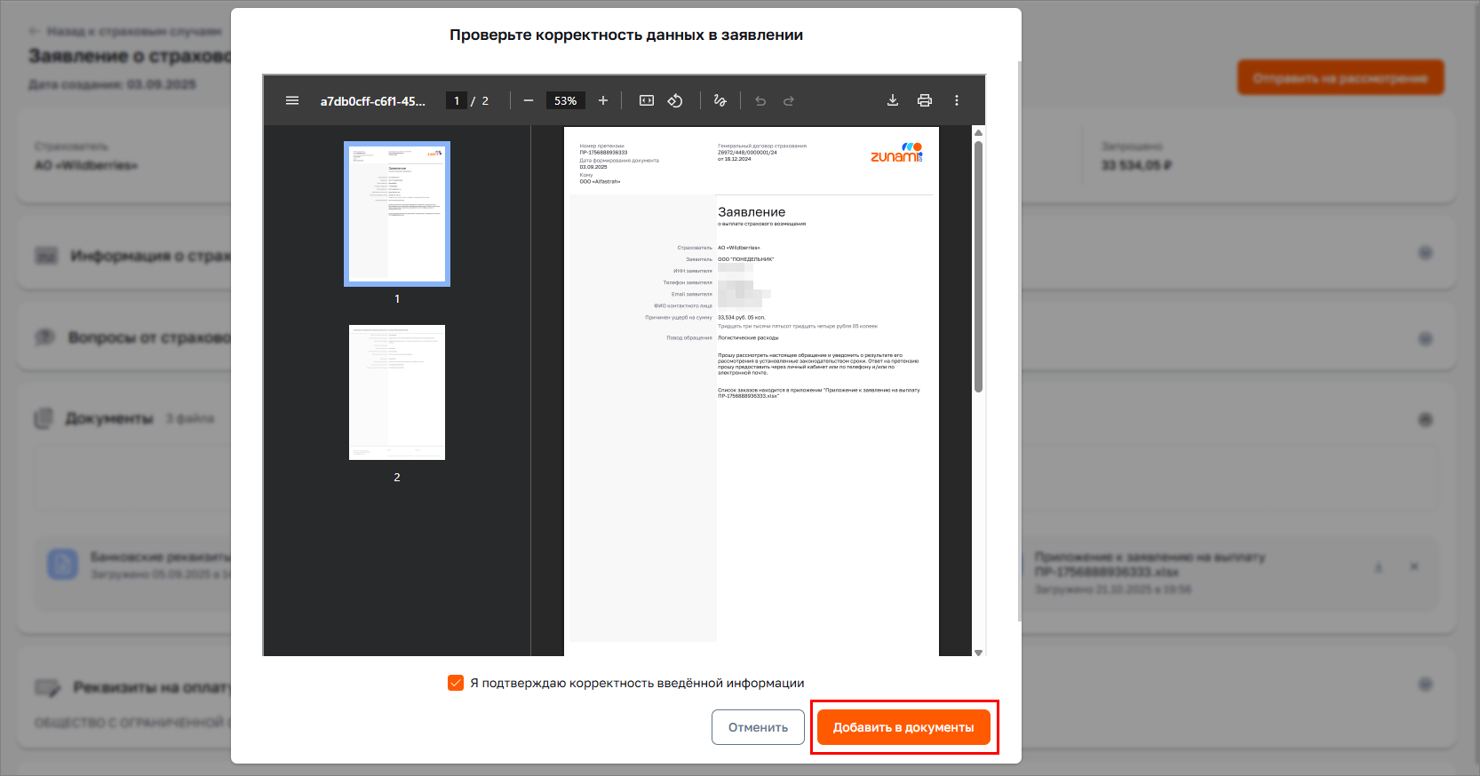Screen dimensions: 1480x776
Task: Undo the last annotation
Action: (x=760, y=100)
